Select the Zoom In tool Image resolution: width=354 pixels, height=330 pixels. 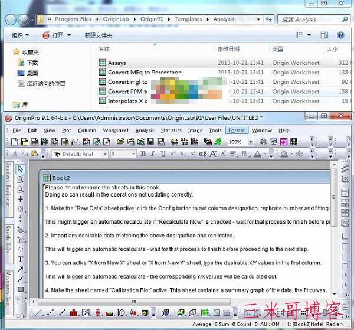pos(20,179)
